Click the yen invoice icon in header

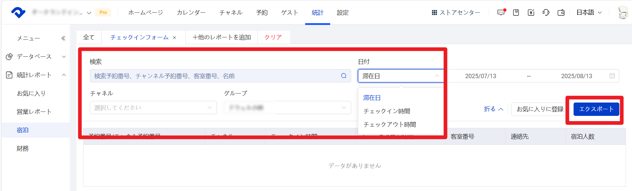tap(531, 13)
